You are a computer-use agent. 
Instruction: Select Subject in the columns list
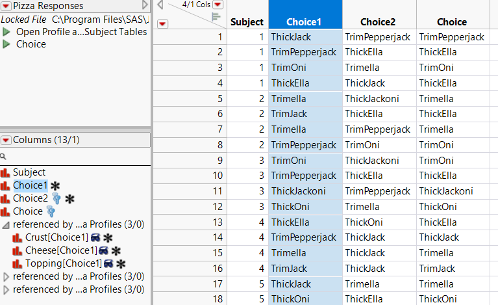pos(29,172)
